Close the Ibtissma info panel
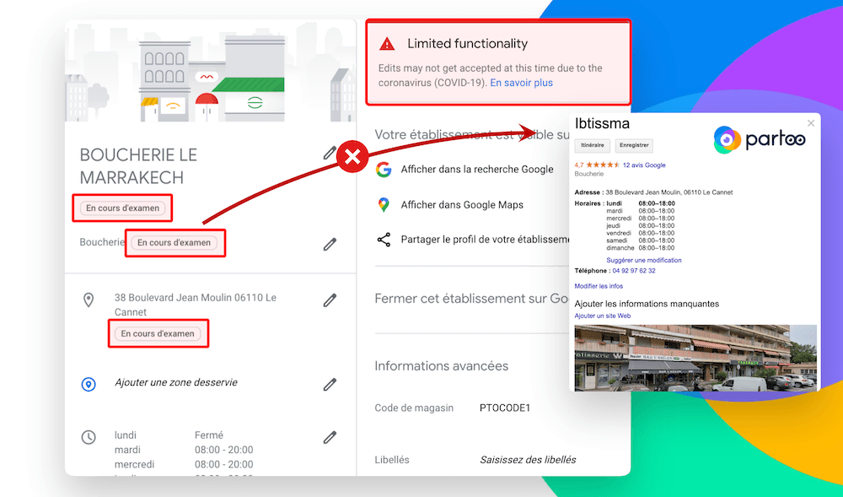 [811, 123]
